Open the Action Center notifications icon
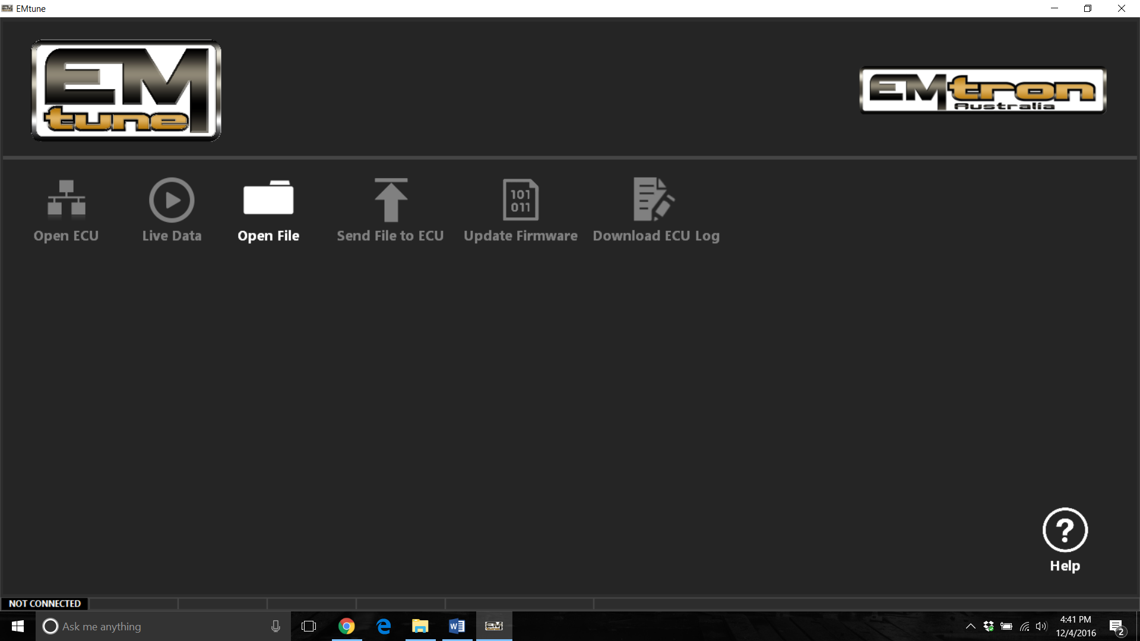The width and height of the screenshot is (1140, 641). point(1116,626)
